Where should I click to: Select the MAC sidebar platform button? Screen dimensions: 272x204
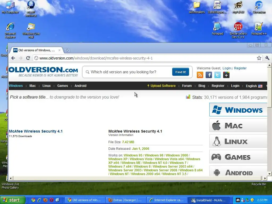pyautogui.click(x=238, y=125)
